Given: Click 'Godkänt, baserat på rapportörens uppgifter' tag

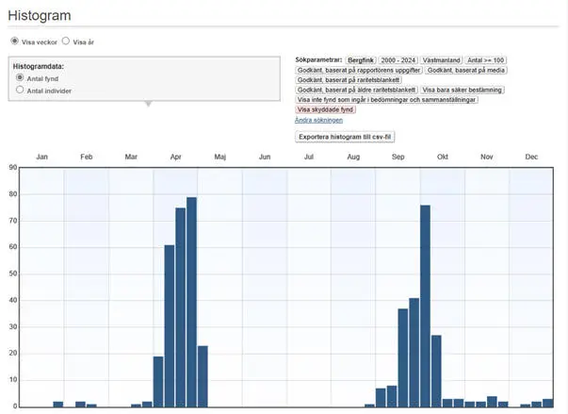Looking at the screenshot, I should click(358, 70).
